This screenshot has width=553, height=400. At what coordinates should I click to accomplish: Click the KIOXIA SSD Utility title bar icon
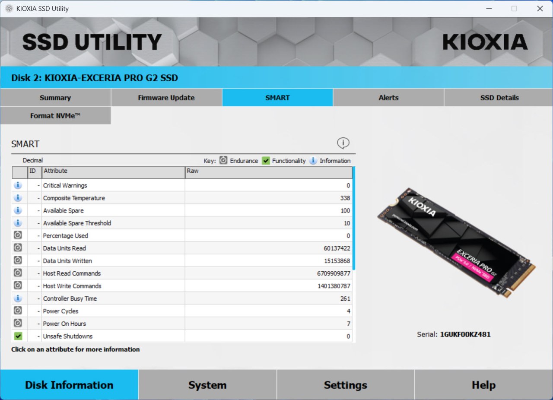pos(9,9)
